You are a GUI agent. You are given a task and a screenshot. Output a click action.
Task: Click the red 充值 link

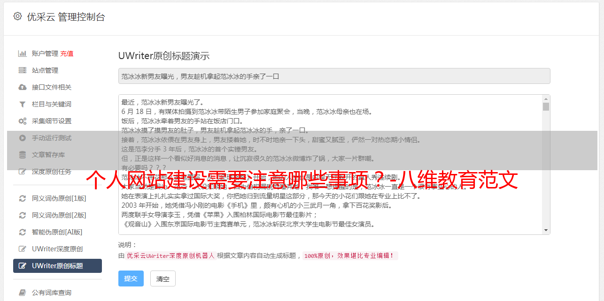click(x=67, y=53)
